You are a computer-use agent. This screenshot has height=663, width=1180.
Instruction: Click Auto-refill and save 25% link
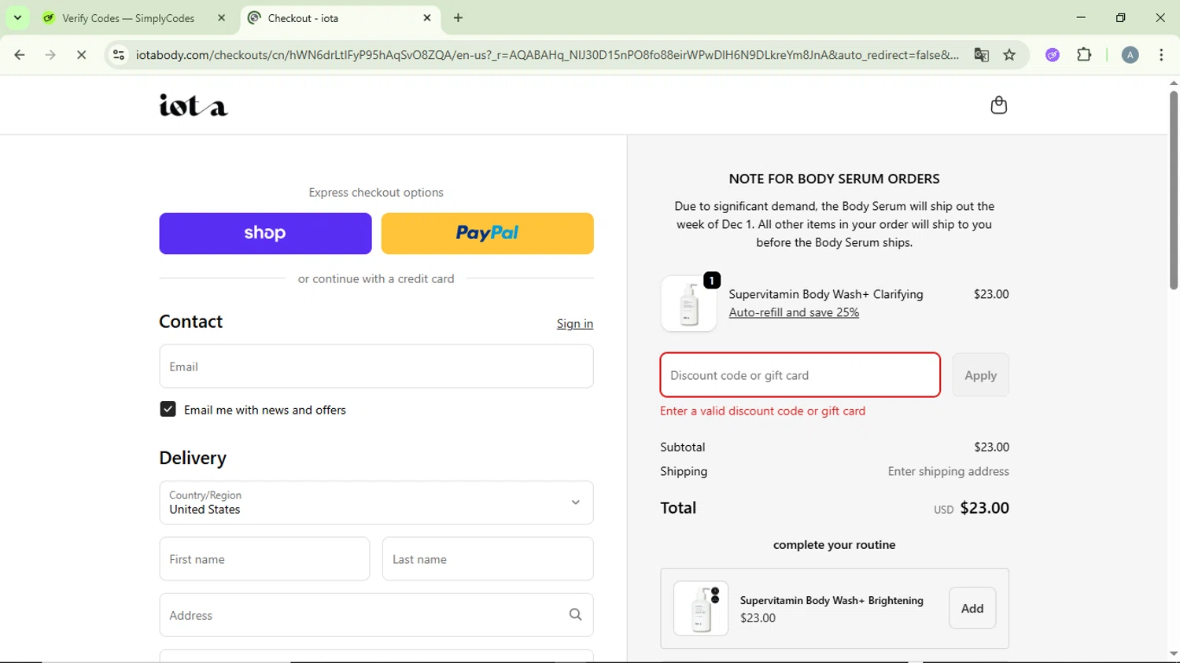point(794,313)
